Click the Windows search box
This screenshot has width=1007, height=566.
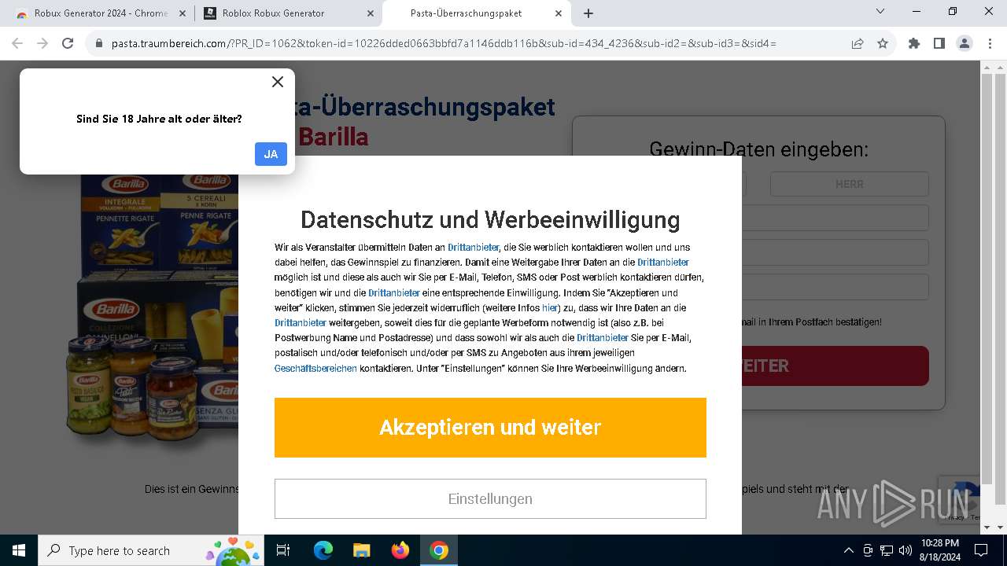coord(152,550)
